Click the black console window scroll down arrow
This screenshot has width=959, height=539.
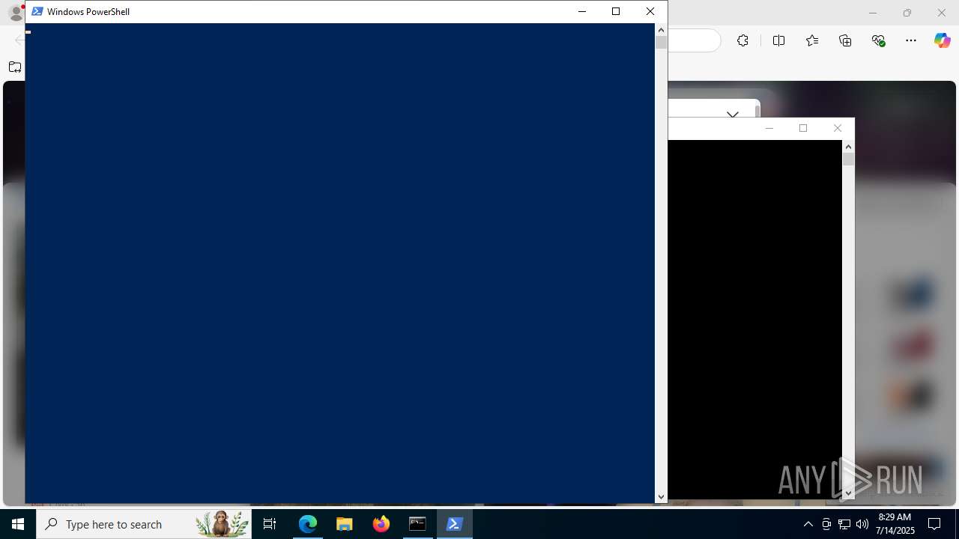pyautogui.click(x=848, y=493)
